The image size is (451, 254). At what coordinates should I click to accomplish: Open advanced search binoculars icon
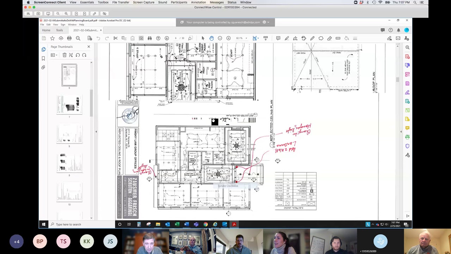[x=150, y=38]
